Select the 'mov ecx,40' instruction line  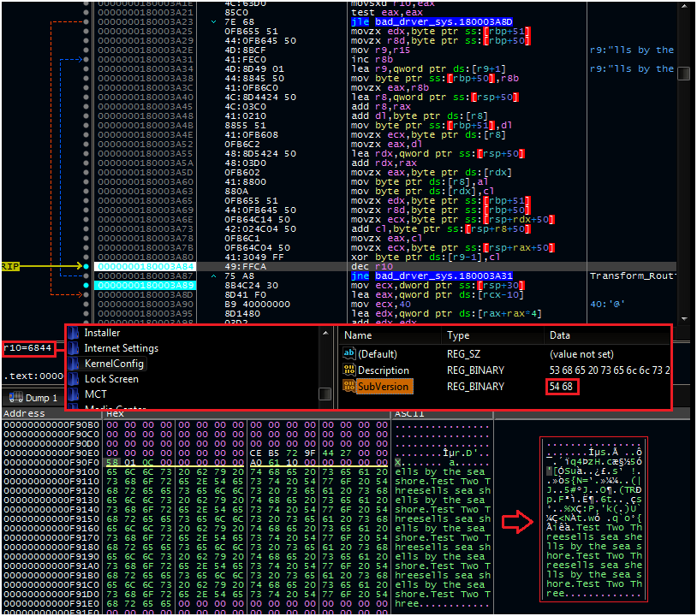point(381,305)
